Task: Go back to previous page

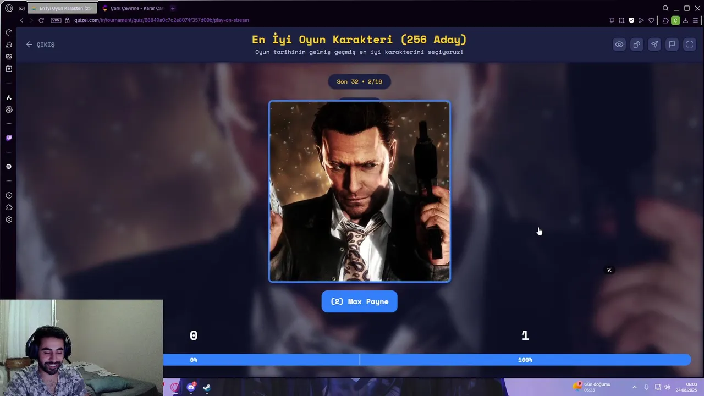Action: 21,20
